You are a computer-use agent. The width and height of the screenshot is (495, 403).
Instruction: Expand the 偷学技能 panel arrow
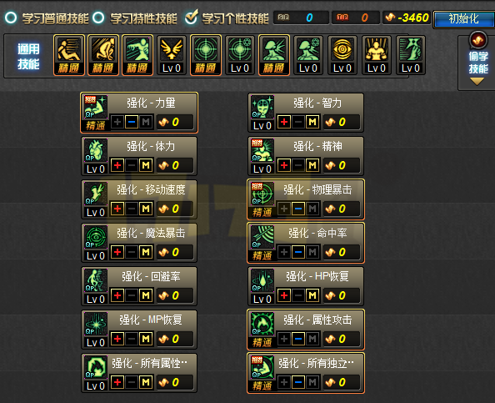pyautogui.click(x=477, y=82)
